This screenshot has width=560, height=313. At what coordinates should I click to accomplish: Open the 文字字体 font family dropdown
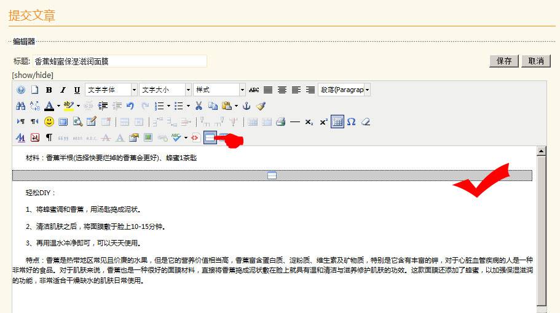(111, 90)
